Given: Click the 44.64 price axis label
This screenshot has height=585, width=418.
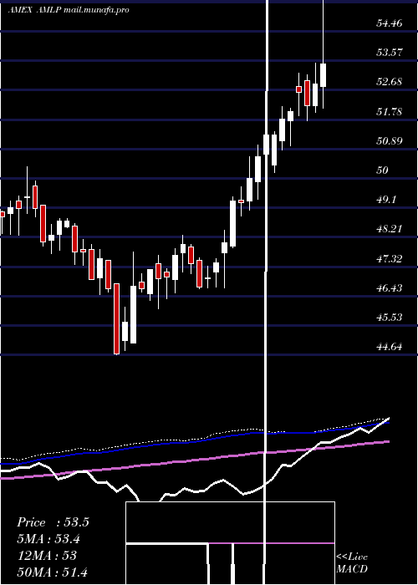Looking at the screenshot, I should (390, 347).
